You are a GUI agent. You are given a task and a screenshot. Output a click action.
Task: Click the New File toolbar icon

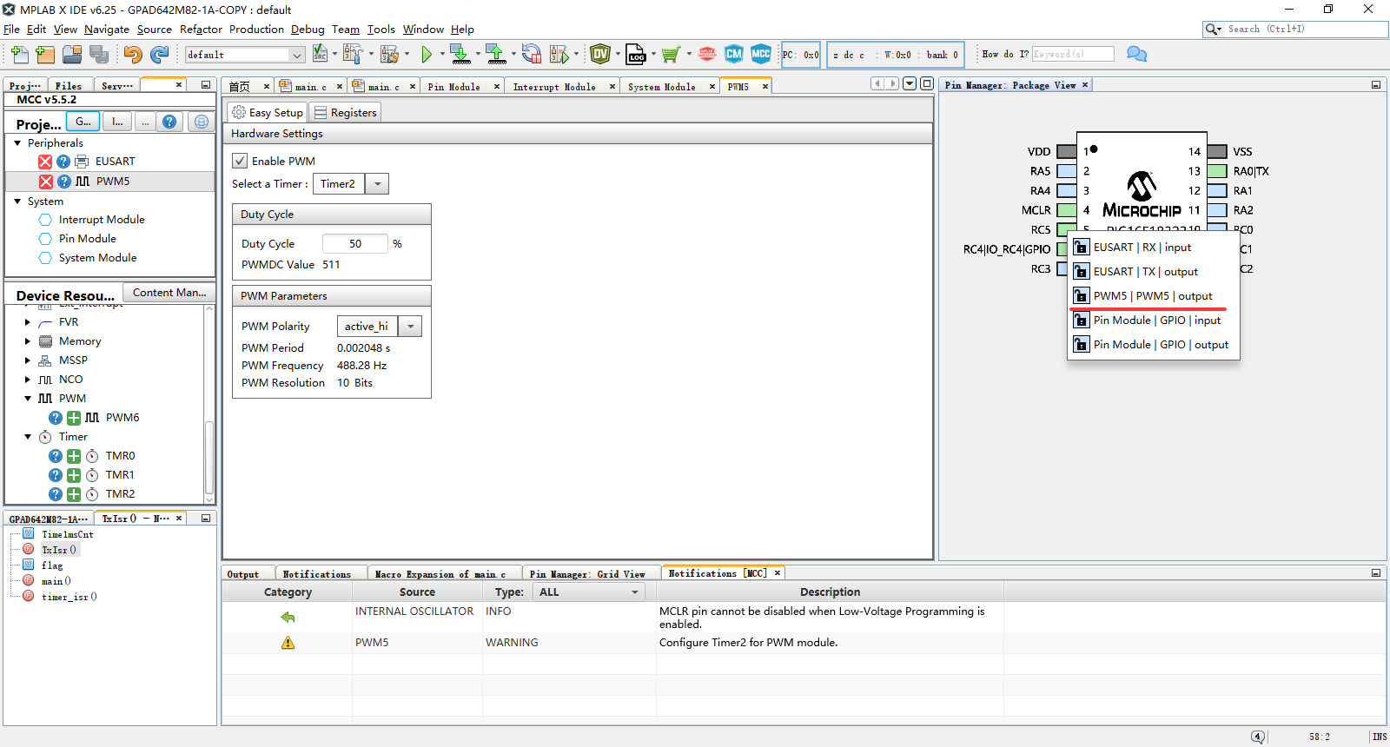click(x=20, y=55)
